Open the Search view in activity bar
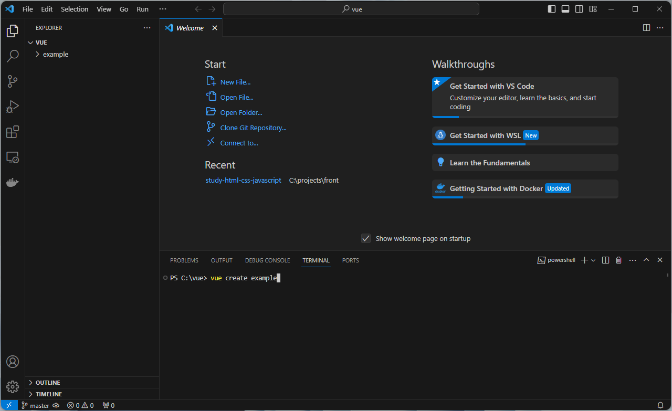Screen dimensions: 672x411 (13, 56)
